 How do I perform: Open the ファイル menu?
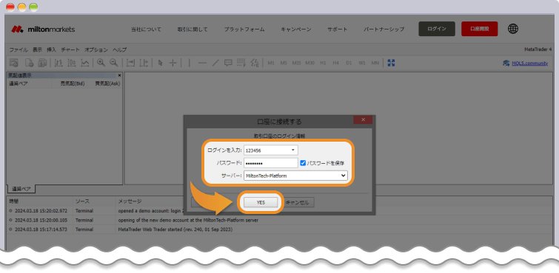click(x=19, y=49)
